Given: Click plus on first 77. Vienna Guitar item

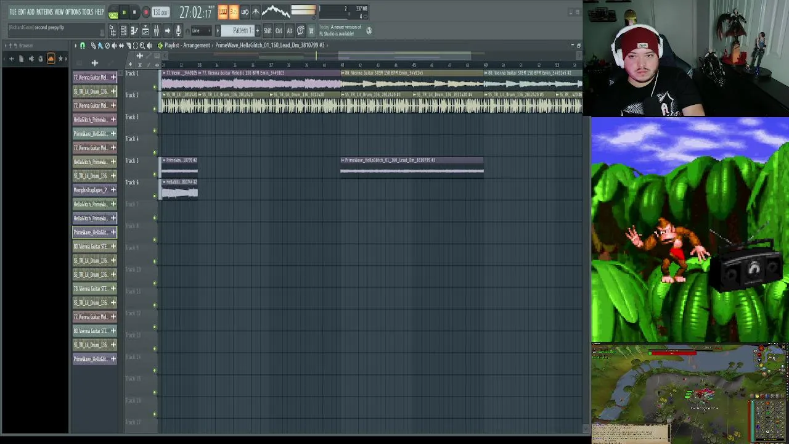Looking at the screenshot, I should pyautogui.click(x=113, y=77).
